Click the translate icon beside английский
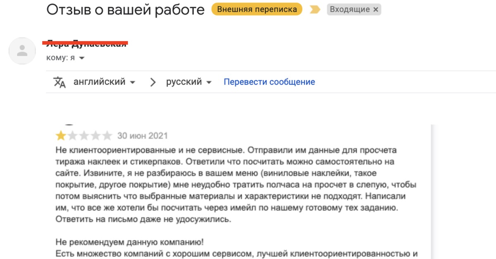Screen dimensions: 496x259 (x=60, y=82)
